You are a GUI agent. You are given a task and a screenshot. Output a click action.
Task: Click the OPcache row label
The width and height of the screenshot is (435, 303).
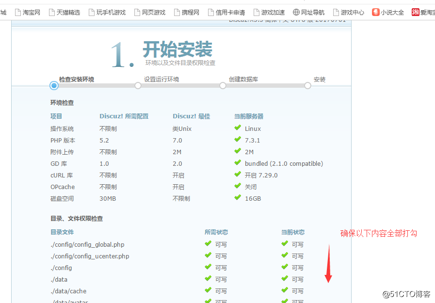click(x=63, y=187)
